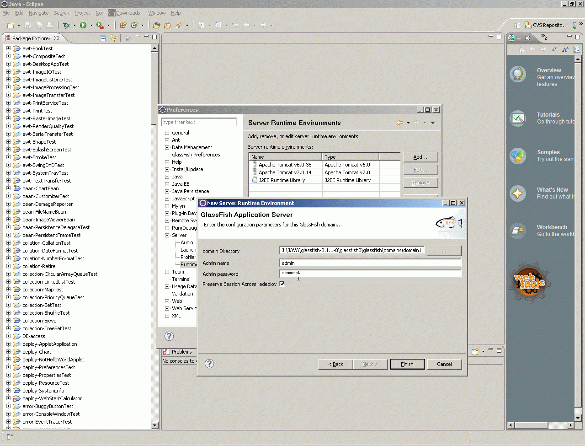
Task: Collapse all projects in Package Explorer
Action: 103,38
